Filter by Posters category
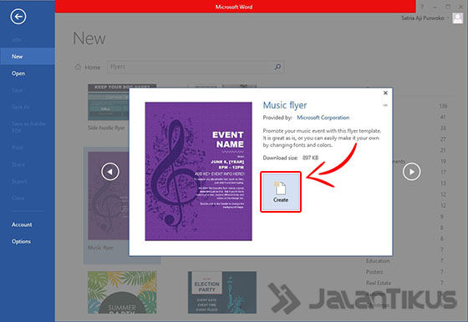This screenshot has height=322, width=468. pyautogui.click(x=374, y=272)
